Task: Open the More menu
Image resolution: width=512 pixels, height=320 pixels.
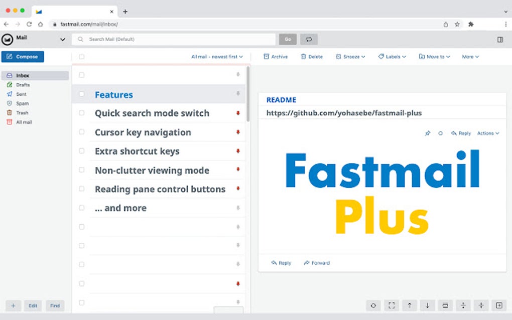Action: (470, 57)
